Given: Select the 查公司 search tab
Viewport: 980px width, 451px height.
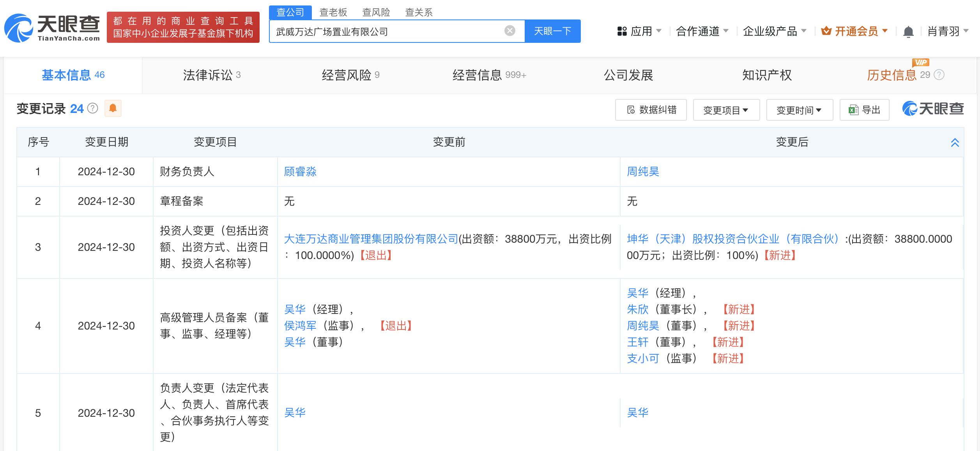Looking at the screenshot, I should coord(290,12).
